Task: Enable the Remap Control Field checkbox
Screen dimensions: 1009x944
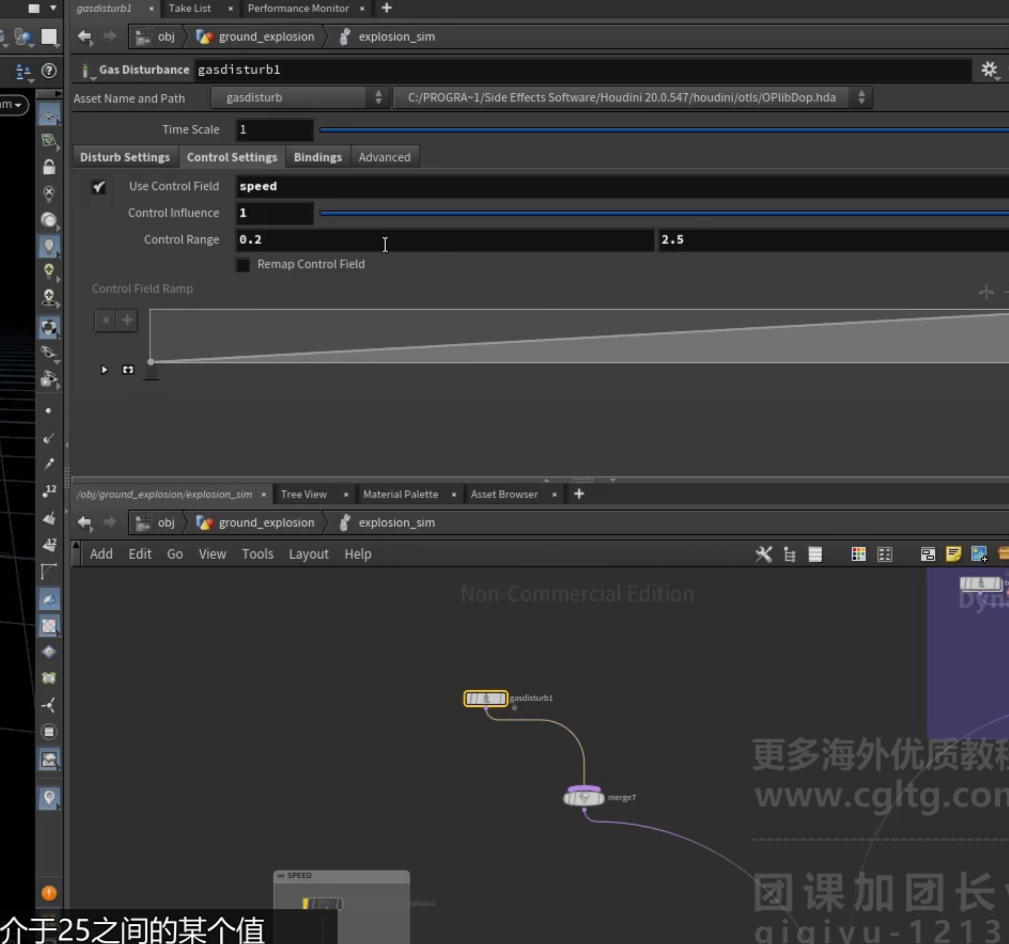Action: click(243, 265)
